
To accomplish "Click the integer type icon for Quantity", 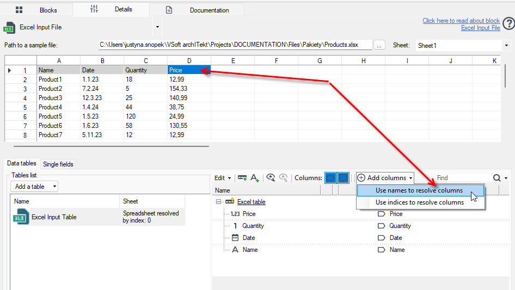I will pyautogui.click(x=235, y=226).
